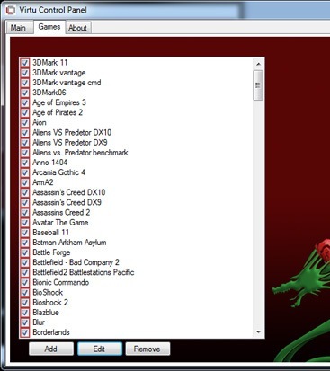Viewport: 330px width, 371px height.
Task: Toggle the Bionic Commando checkbox
Action: pos(25,283)
